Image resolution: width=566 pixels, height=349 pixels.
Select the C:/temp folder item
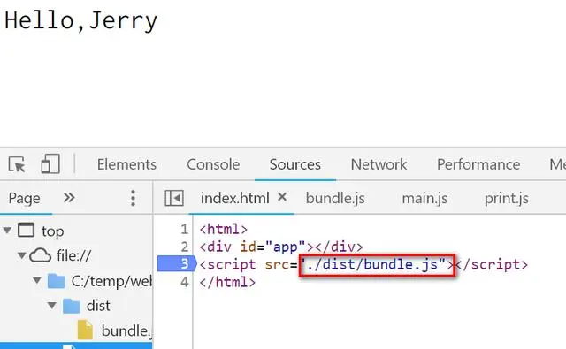pyautogui.click(x=111, y=281)
